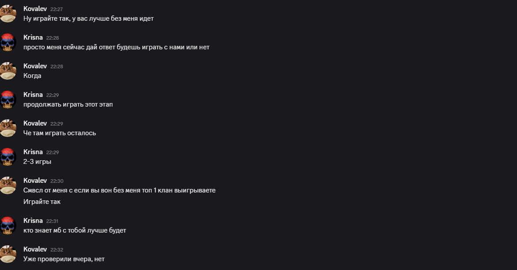The width and height of the screenshot is (517, 270).
Task: Click Krisna's avatar on the 22:31 message
Action: pyautogui.click(x=7, y=226)
